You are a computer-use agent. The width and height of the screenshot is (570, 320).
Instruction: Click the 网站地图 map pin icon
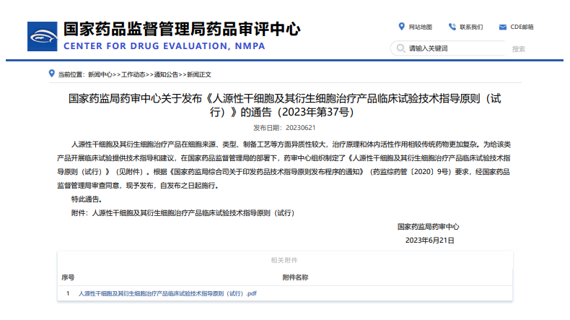401,27
